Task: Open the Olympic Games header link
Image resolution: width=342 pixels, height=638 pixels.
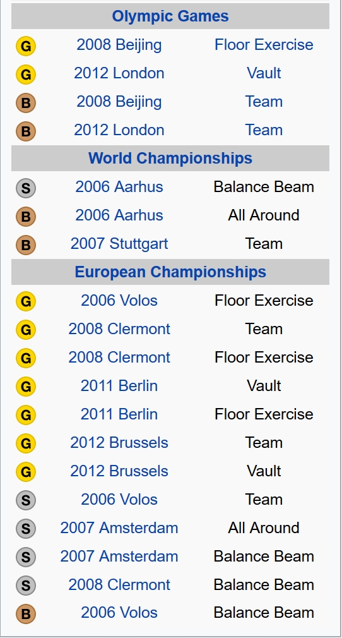Action: [x=170, y=16]
